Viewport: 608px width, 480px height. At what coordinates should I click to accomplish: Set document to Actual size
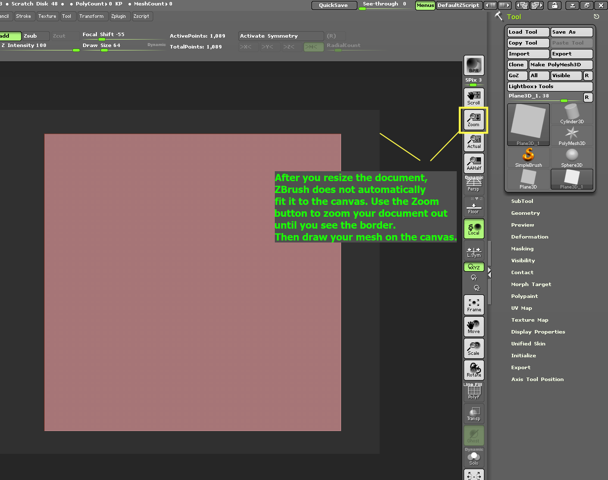[474, 142]
